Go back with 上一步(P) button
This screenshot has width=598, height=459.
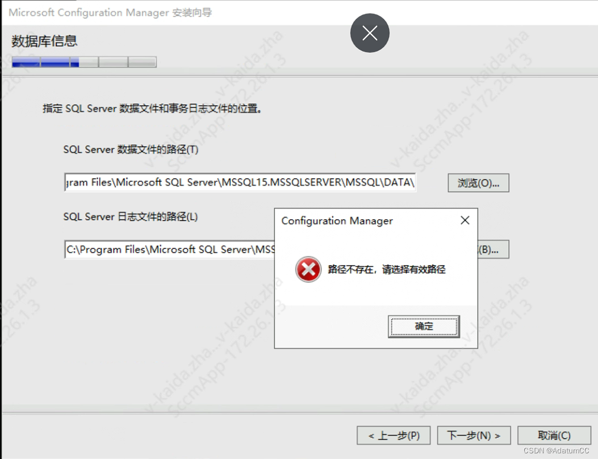pos(394,435)
